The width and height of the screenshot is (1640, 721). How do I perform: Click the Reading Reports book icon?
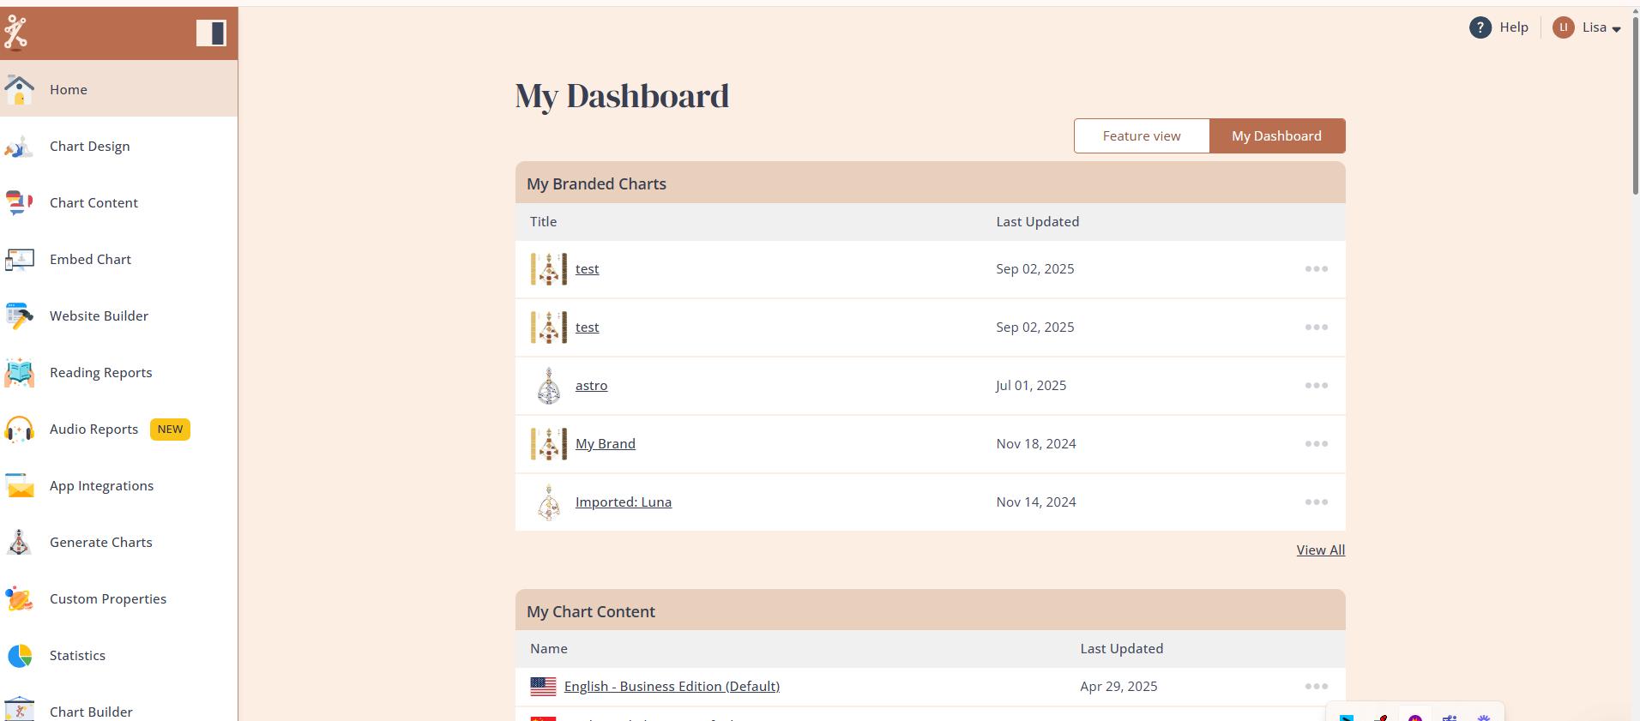point(19,373)
